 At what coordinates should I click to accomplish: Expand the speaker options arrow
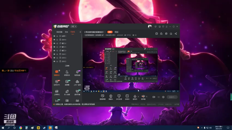tap(146, 97)
